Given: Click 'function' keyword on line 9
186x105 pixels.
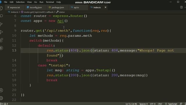Looking at the screenshot, I should coord(81,31).
